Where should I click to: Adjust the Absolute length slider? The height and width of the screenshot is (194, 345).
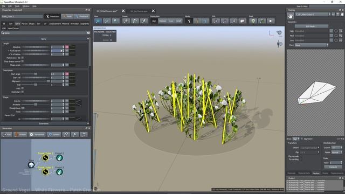36,47
